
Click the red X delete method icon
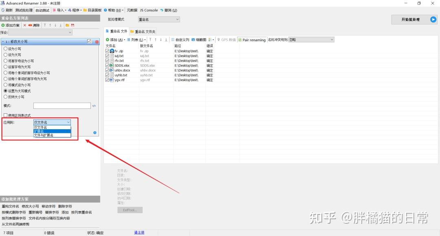coord(25,25)
